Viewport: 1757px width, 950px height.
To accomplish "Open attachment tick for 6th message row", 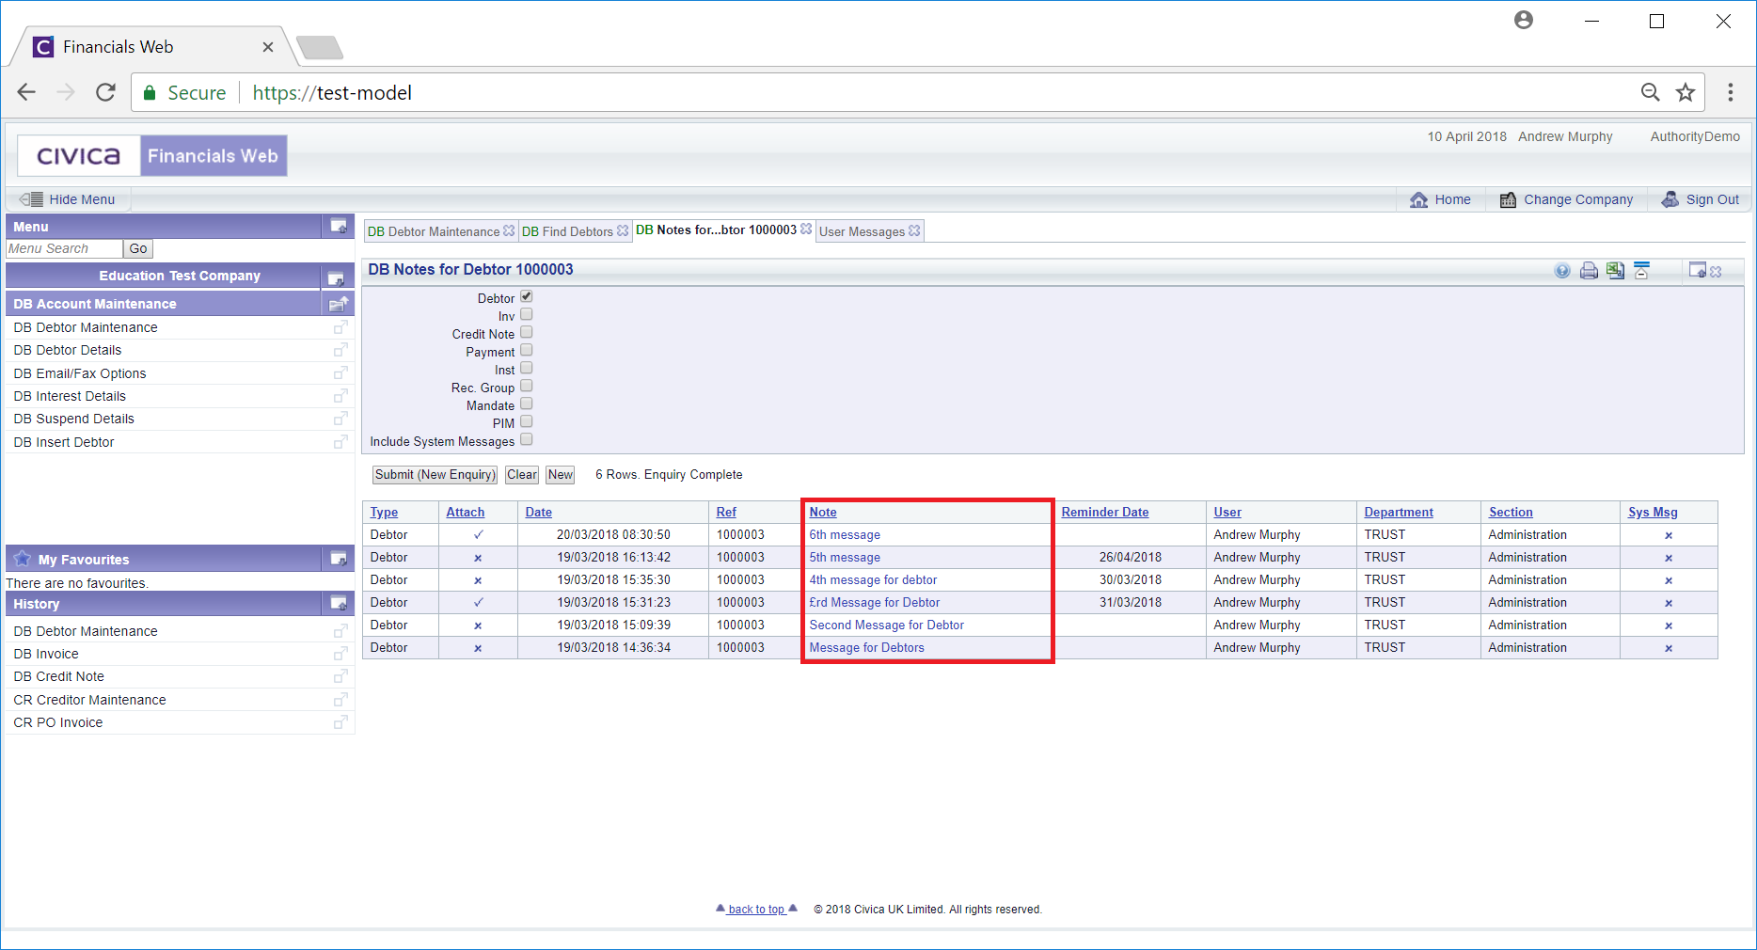I will 478,534.
